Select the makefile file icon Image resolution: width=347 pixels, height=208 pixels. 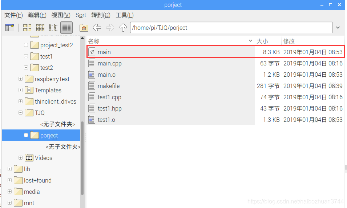(92, 86)
